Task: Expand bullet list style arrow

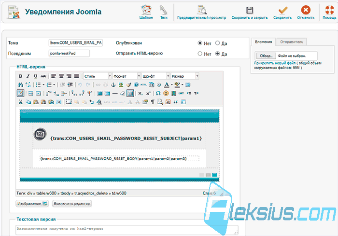Action: tap(43, 85)
